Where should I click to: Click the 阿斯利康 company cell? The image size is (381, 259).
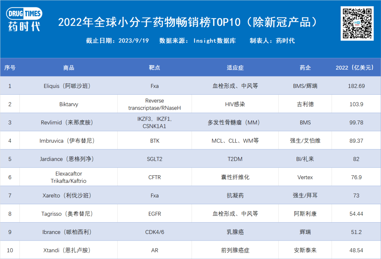tap(305, 213)
